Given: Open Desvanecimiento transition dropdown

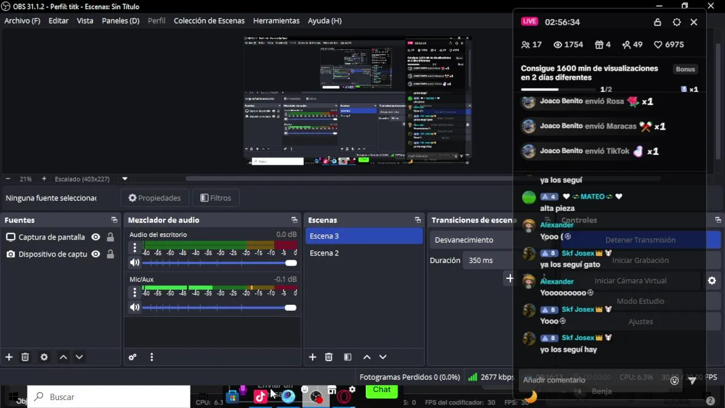Looking at the screenshot, I should pos(472,240).
